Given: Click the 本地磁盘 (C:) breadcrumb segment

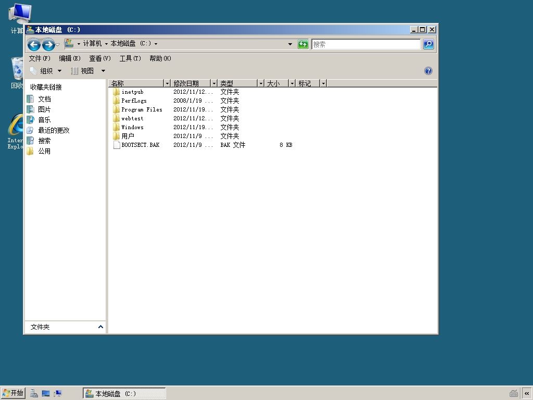Looking at the screenshot, I should pos(131,44).
